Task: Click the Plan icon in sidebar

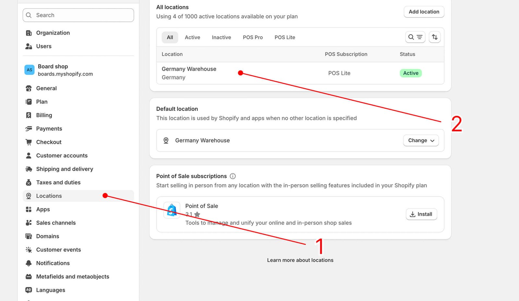Action: click(29, 102)
